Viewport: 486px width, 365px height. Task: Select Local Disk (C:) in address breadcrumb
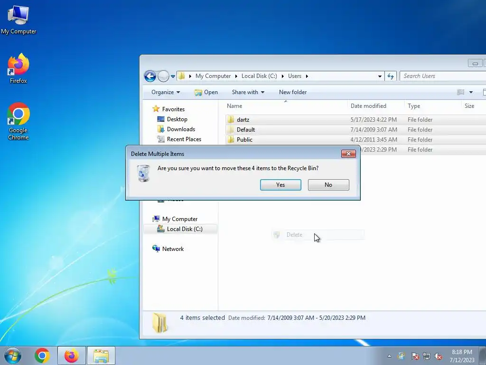tap(259, 76)
